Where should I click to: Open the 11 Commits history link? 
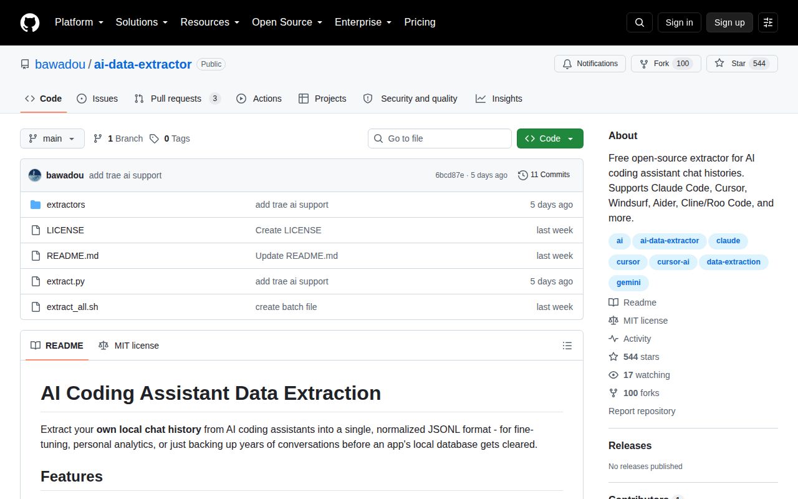tap(544, 175)
